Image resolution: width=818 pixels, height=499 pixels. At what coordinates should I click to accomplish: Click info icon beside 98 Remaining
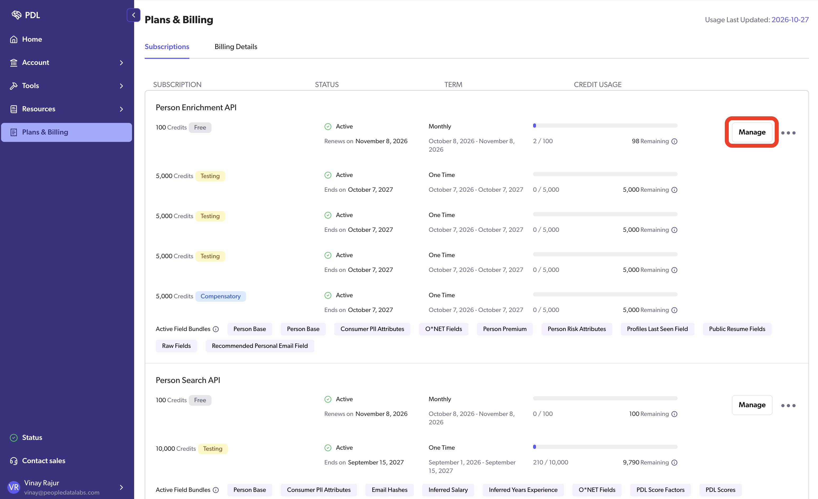tap(674, 141)
